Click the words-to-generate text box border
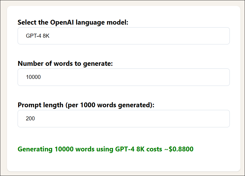This screenshot has width=245, height=176. [123, 70]
